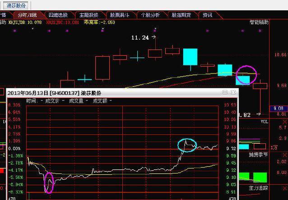Close the 2013年06月13日 intraday popup window
Image resolution: width=288 pixels, height=200 pixels.
(233, 92)
